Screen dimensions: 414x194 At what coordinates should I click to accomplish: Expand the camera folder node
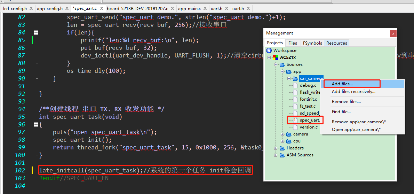(282, 134)
